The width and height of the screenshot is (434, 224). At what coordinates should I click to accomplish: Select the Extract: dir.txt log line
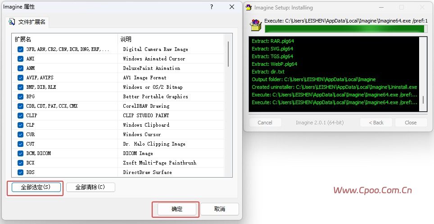coord(268,72)
